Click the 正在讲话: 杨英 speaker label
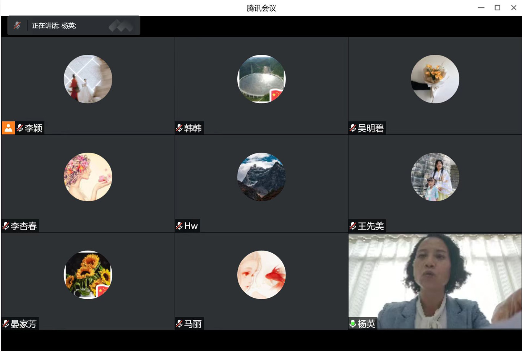 [x=54, y=26]
